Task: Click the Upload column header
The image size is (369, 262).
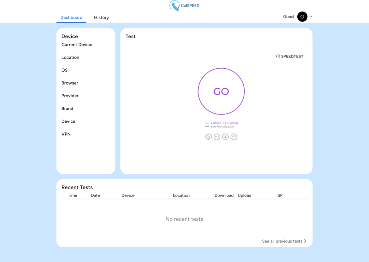Action: pos(244,195)
